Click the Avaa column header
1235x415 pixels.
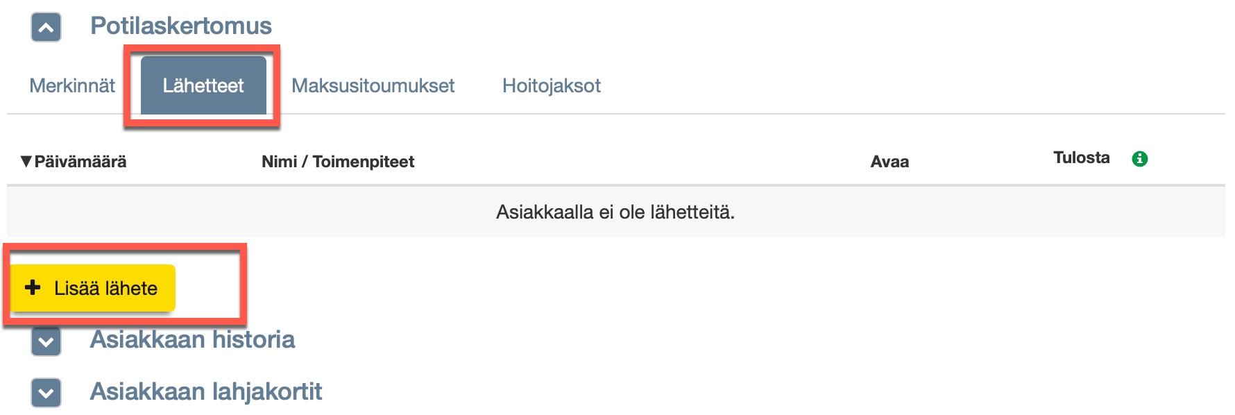[889, 162]
